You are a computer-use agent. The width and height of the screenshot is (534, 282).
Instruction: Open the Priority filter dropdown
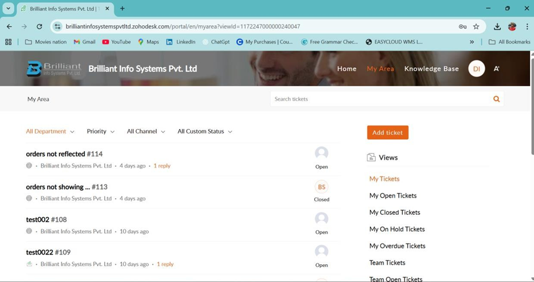tap(100, 132)
